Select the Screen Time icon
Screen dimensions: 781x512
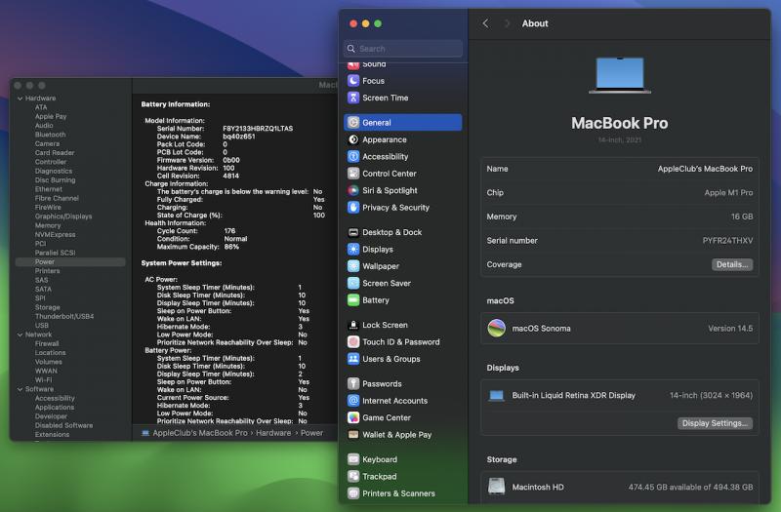[x=353, y=98]
